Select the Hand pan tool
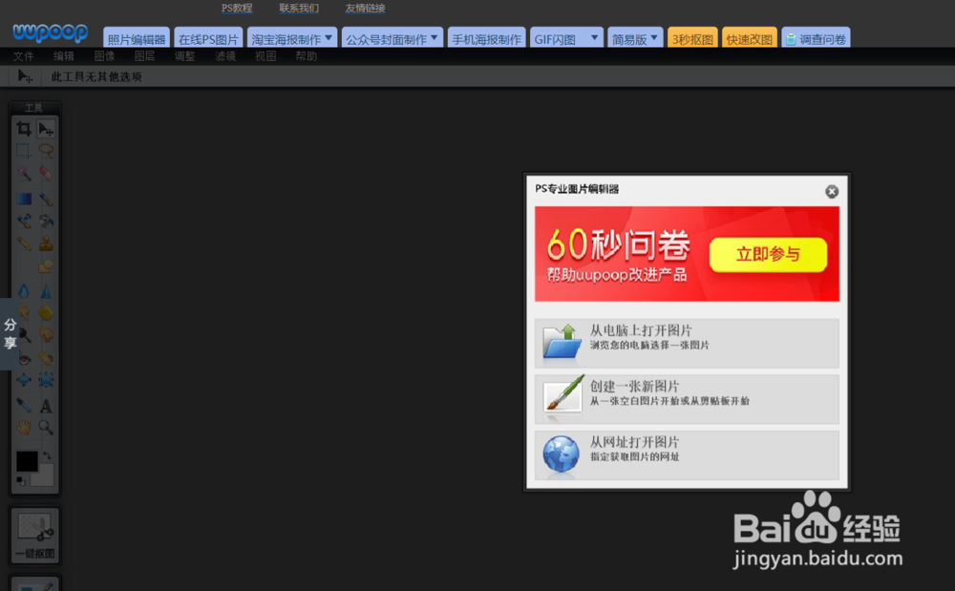Screen dimensions: 955x591 tap(24, 428)
